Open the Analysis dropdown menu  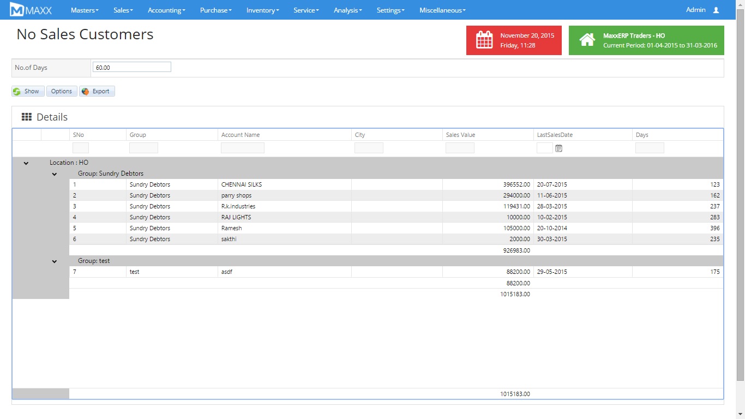point(346,10)
